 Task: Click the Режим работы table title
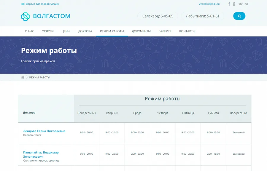(x=163, y=98)
